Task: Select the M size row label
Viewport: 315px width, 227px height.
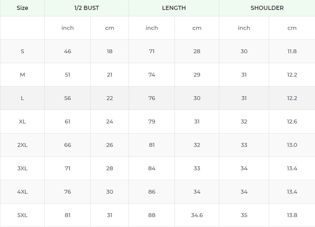Action: (x=22, y=75)
